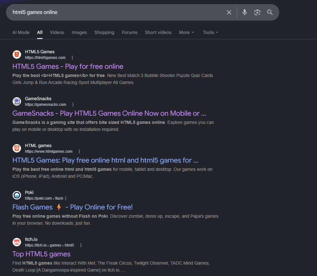The height and width of the screenshot is (276, 317).
Task: Open three-dot menu for gamesnacks.com result
Action: (73, 105)
